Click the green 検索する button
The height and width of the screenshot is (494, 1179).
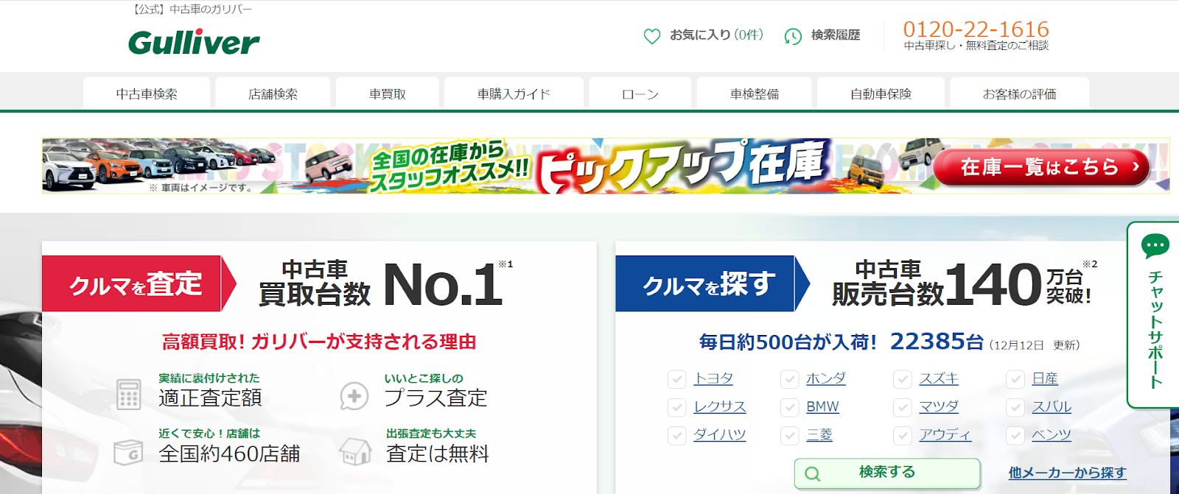(887, 473)
